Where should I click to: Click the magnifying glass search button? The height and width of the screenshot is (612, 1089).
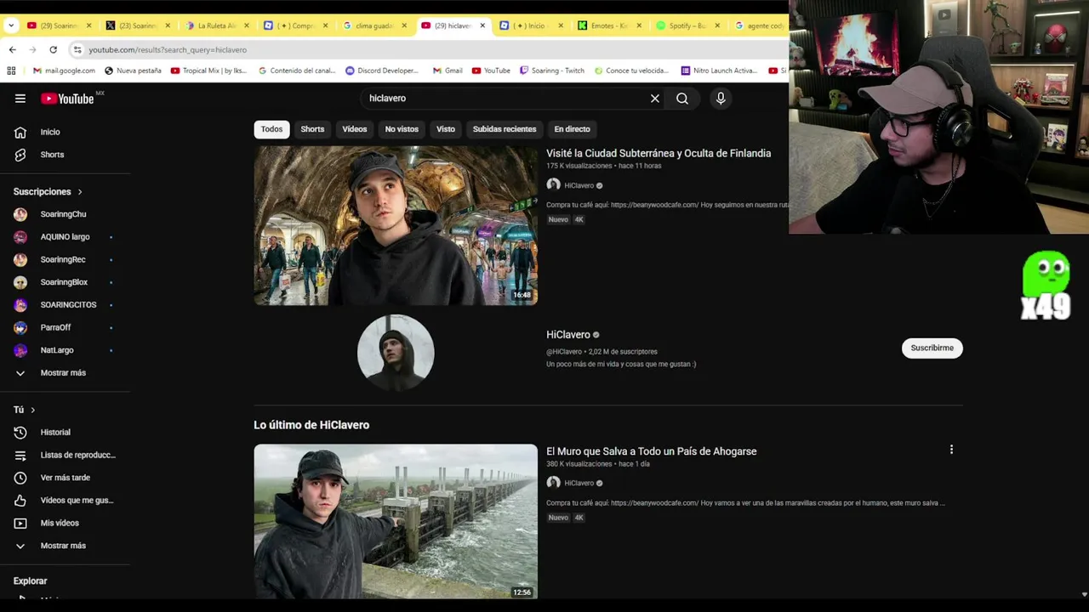[682, 99]
